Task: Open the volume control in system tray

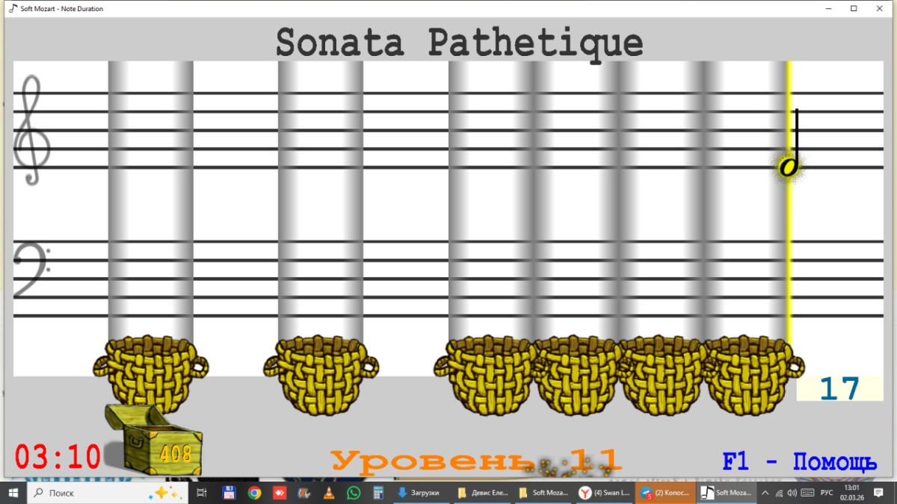Action: 792,493
